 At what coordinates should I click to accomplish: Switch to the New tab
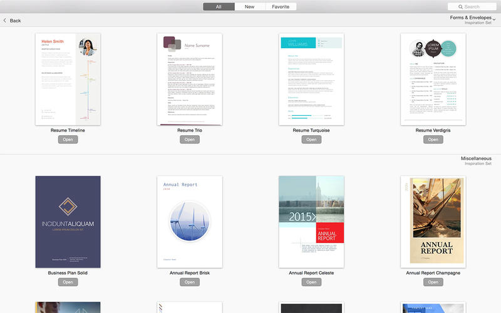coord(249,7)
